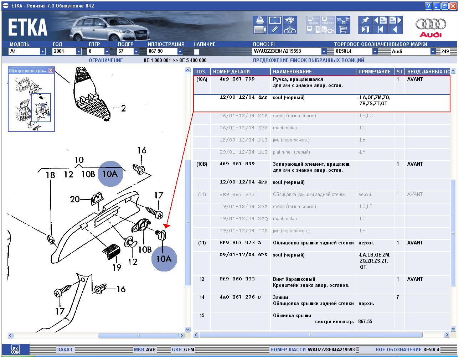The height and width of the screenshot is (357, 459).
Task: Toggle the НАЛИЧИЕ checkbox
Action: pyautogui.click(x=197, y=52)
